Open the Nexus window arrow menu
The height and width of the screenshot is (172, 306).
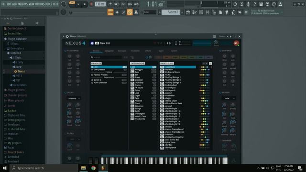(x=64, y=36)
